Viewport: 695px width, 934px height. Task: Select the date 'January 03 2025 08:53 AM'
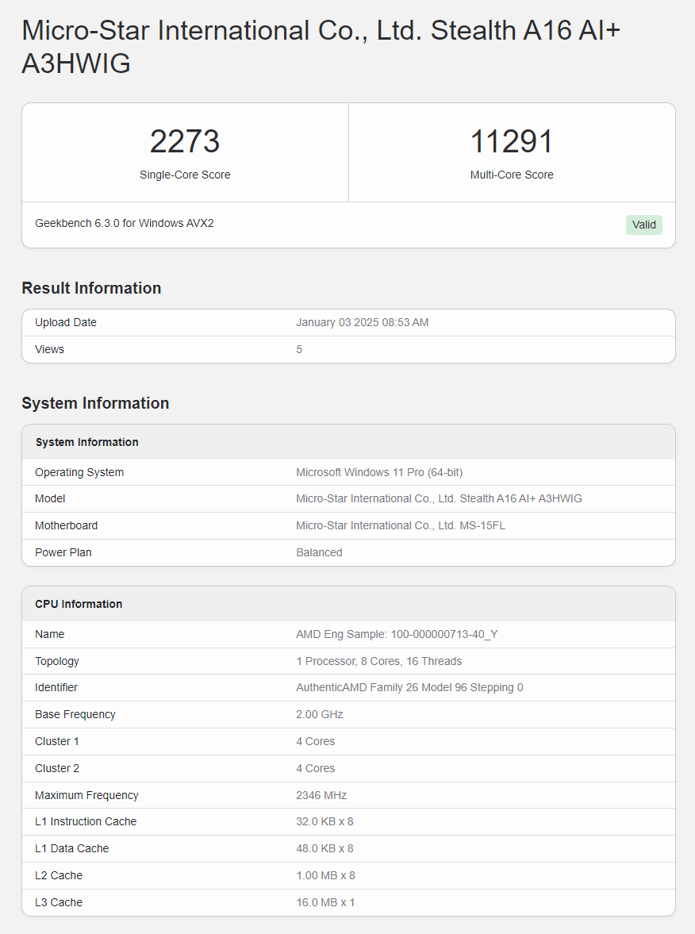pos(362,322)
